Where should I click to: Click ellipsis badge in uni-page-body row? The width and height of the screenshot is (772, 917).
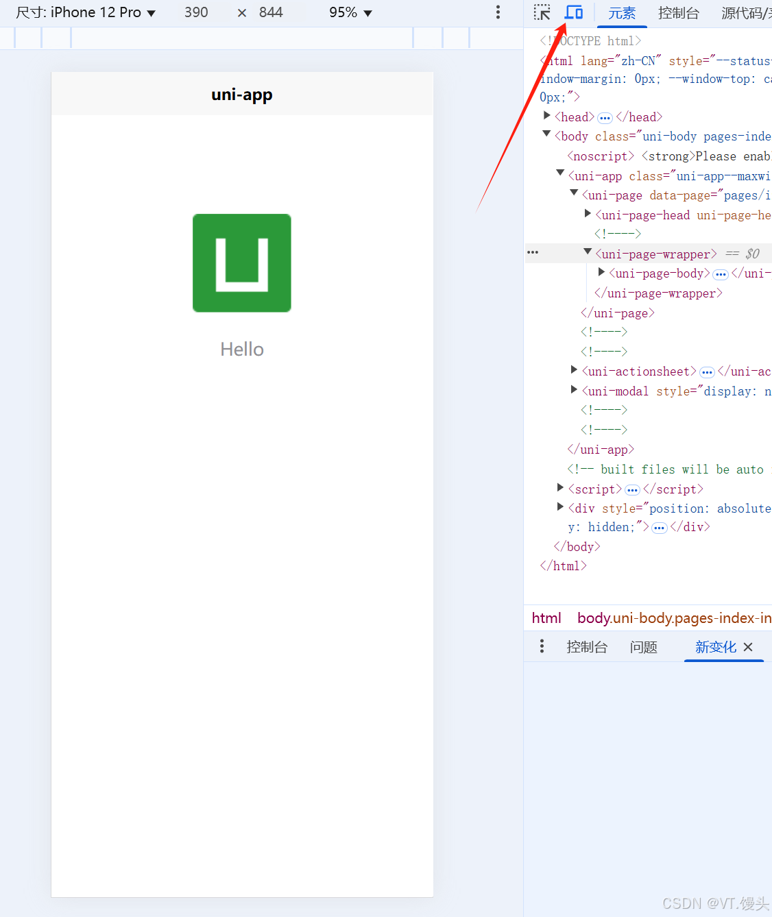(x=721, y=274)
